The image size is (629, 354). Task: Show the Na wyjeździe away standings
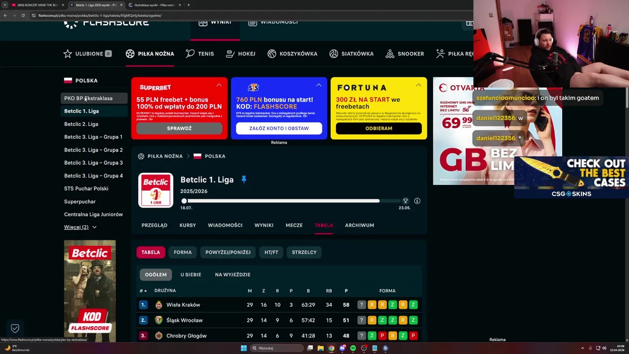point(233,275)
